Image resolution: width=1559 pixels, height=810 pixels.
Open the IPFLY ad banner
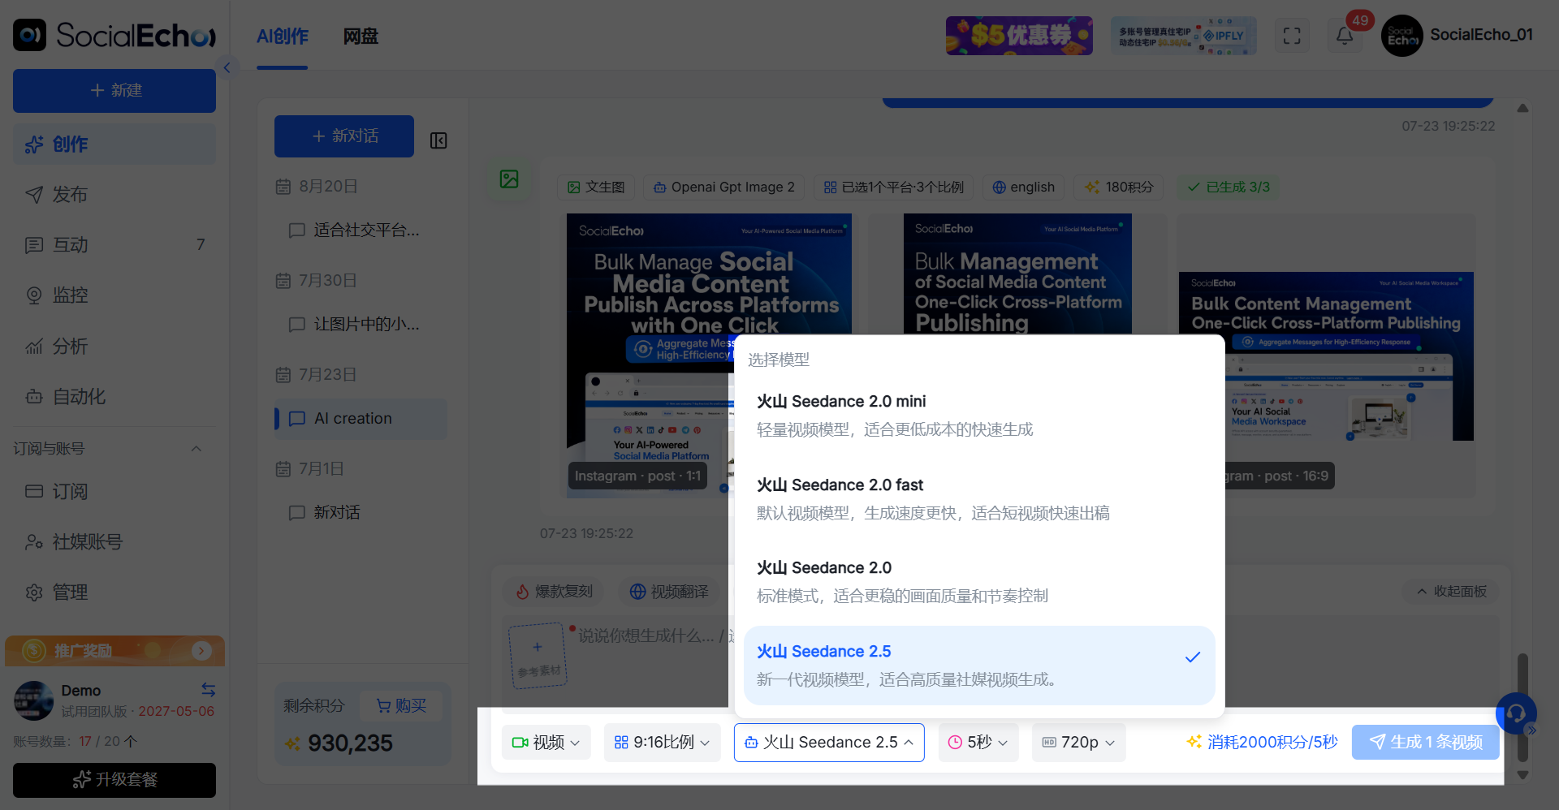tap(1184, 36)
